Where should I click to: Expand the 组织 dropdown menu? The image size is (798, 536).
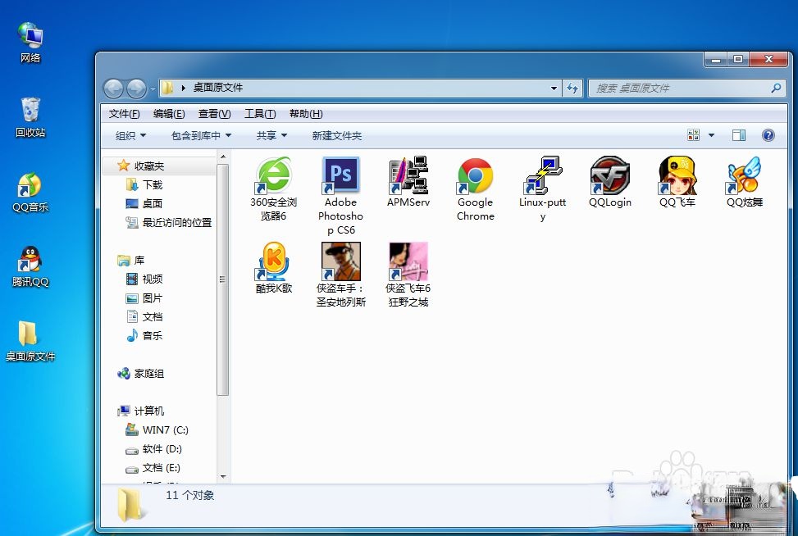click(130, 136)
